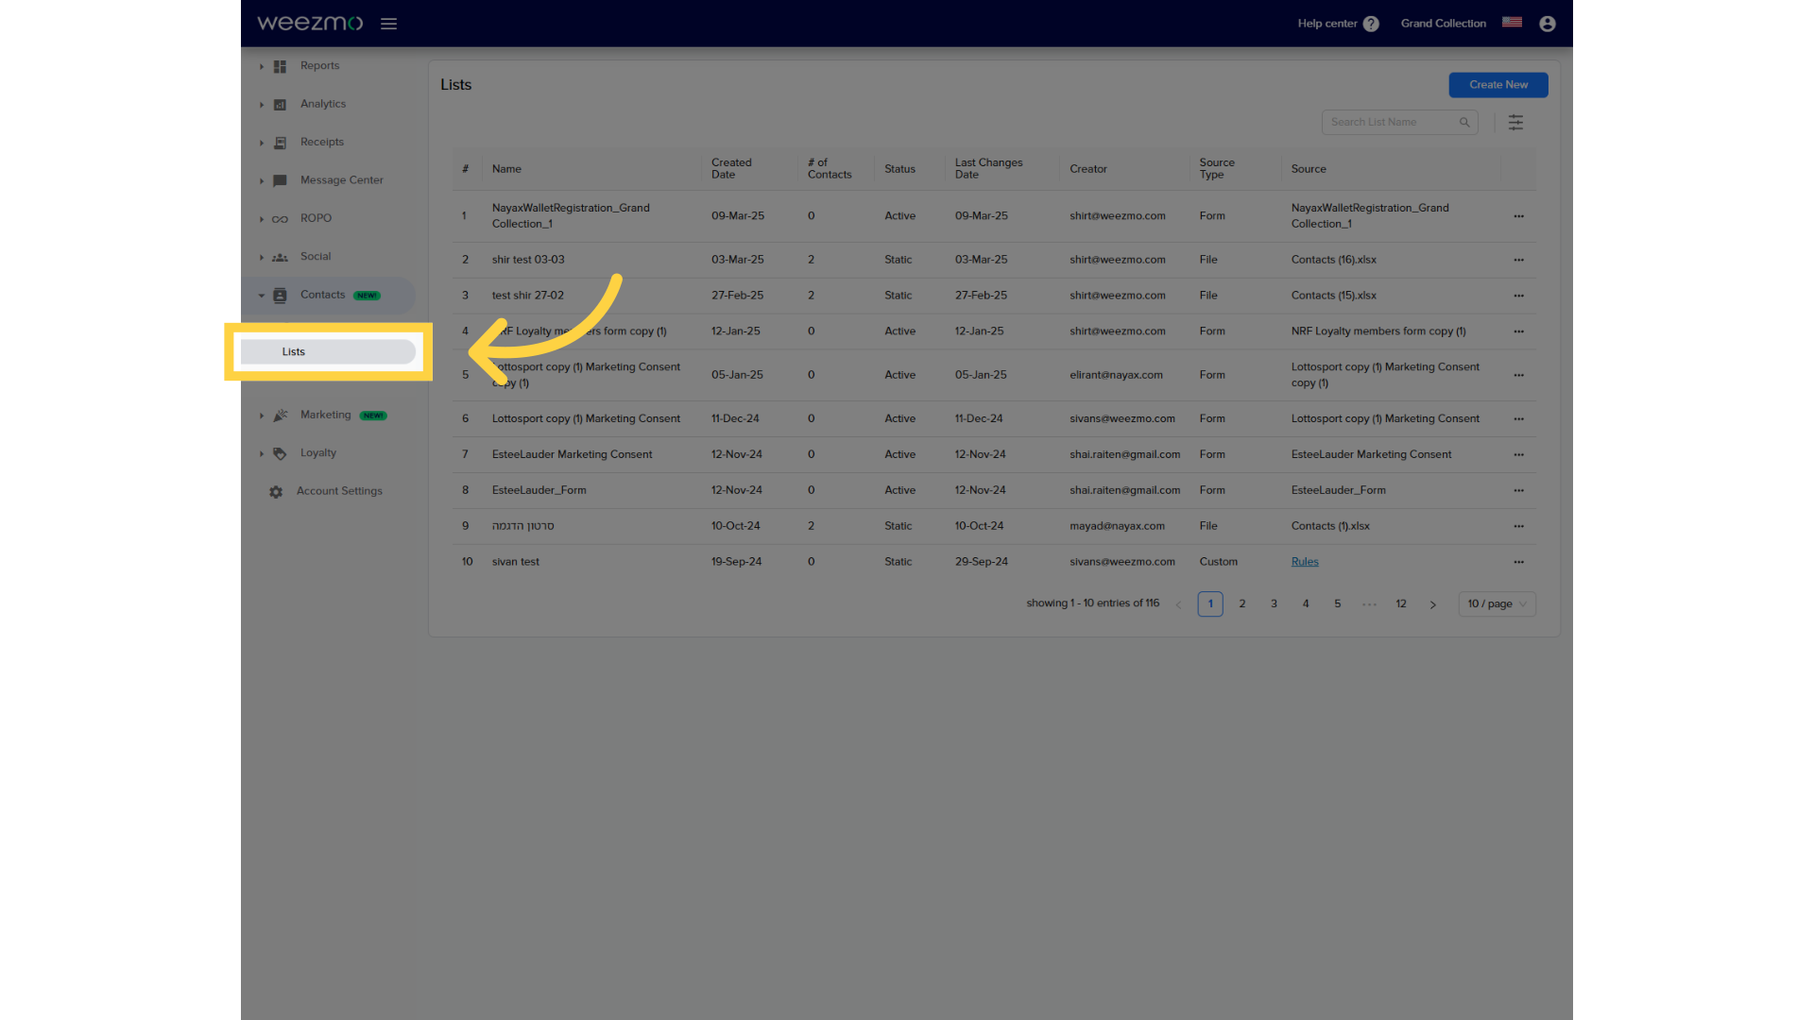Open the Reports menu item
The width and height of the screenshot is (1814, 1020).
tap(319, 66)
